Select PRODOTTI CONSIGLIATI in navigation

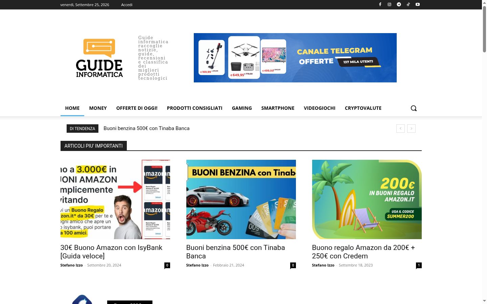[x=195, y=108]
